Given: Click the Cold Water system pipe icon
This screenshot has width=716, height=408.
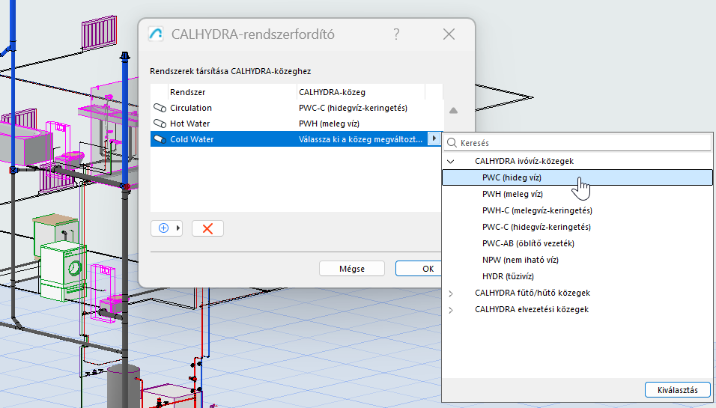Looking at the screenshot, I should [x=159, y=139].
